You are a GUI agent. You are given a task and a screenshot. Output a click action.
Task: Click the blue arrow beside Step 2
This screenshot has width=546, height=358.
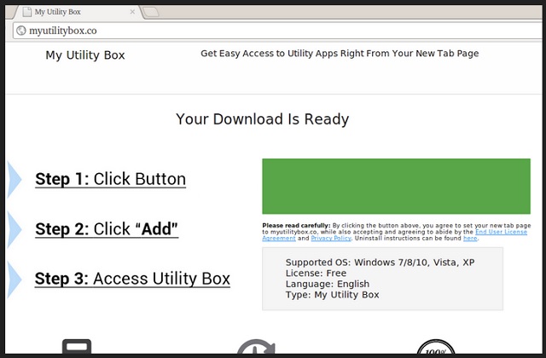(x=15, y=229)
